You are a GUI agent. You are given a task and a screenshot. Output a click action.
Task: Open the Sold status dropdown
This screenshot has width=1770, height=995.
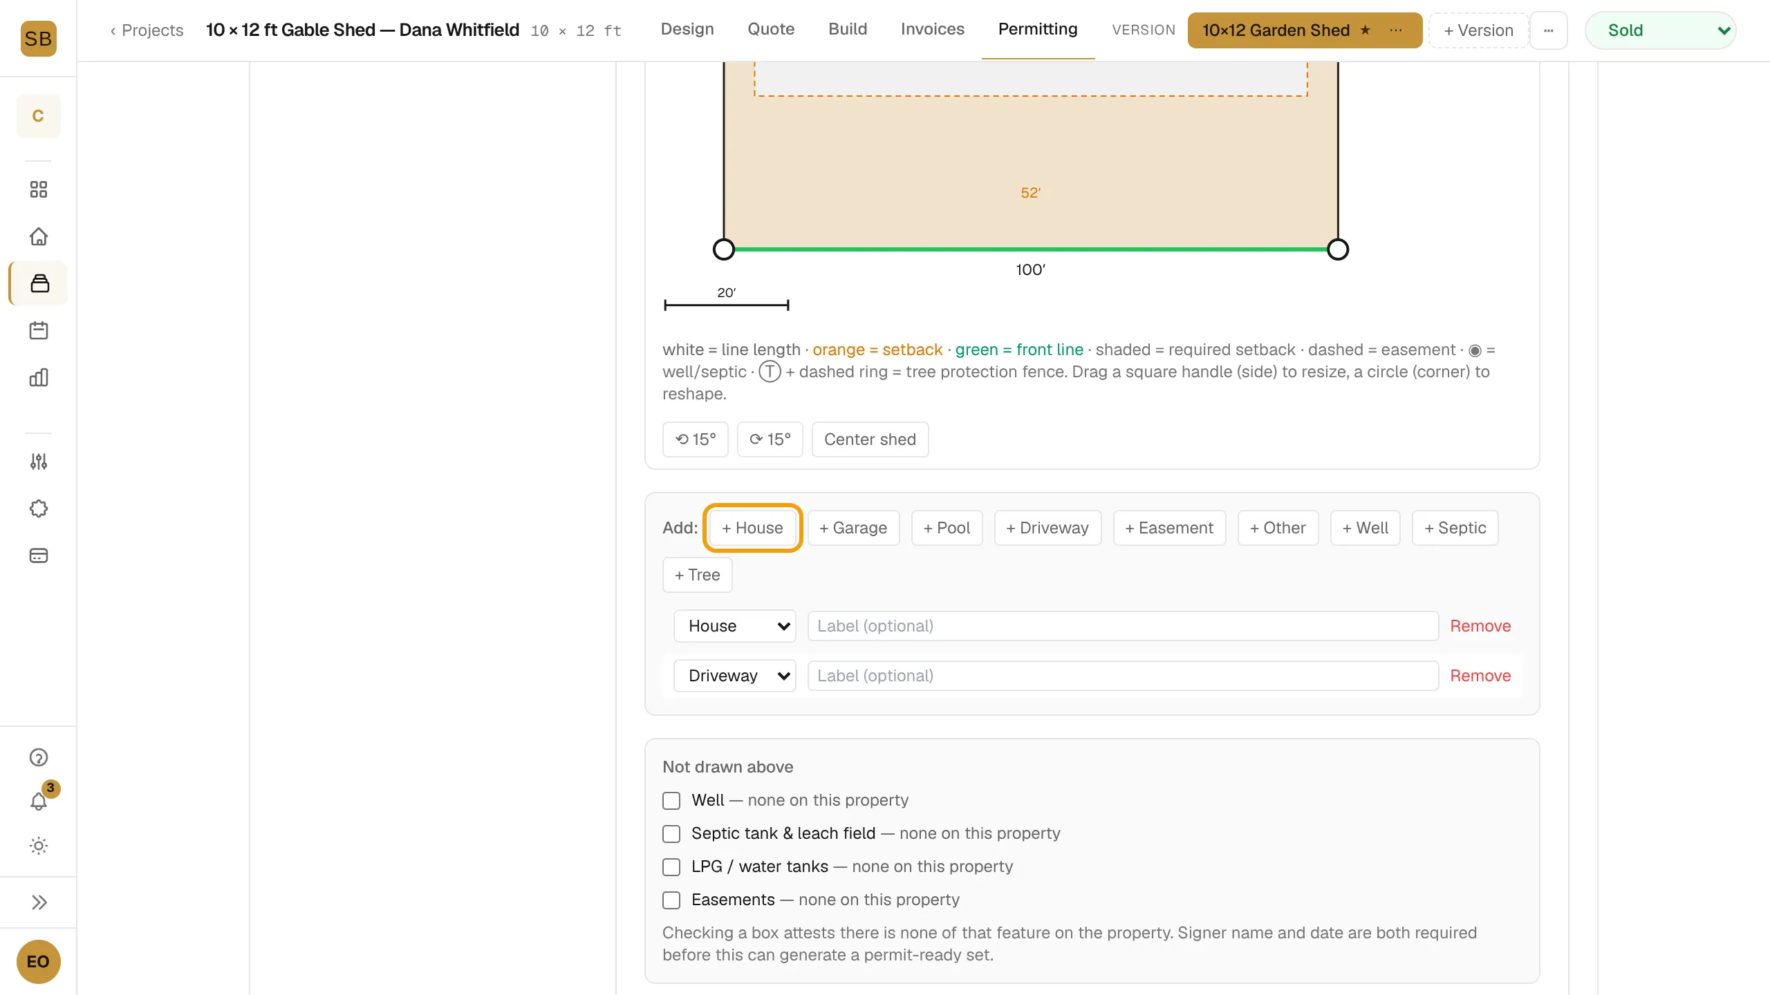pyautogui.click(x=1661, y=30)
